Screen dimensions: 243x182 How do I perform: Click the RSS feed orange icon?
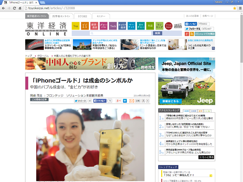click(x=192, y=34)
